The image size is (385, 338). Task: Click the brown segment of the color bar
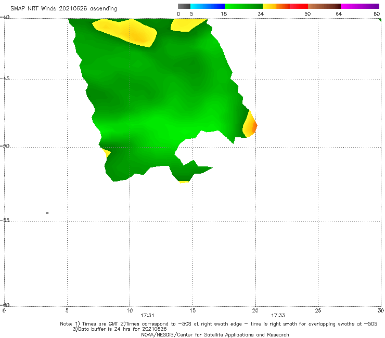324,6
